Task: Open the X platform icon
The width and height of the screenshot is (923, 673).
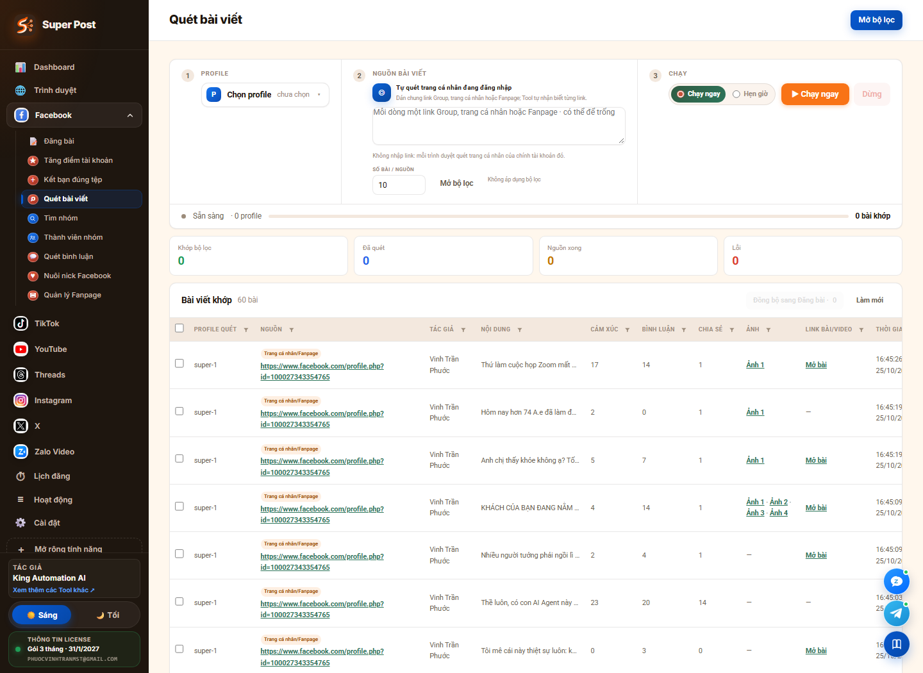Action: (21, 426)
